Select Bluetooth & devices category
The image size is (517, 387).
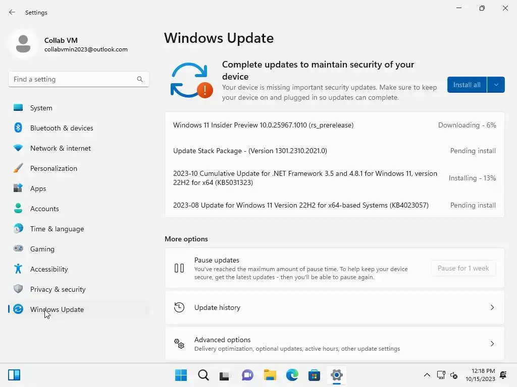[78, 127]
